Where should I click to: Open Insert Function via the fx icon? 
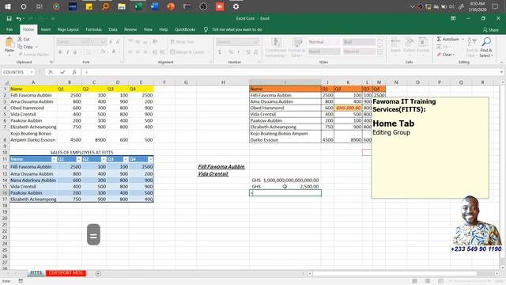(x=74, y=72)
